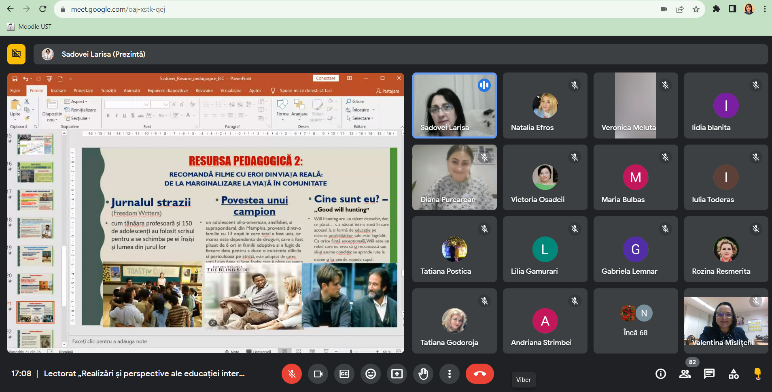Expand the Încă 68 participants tile
Screen dimensions: 772x392
(635, 321)
